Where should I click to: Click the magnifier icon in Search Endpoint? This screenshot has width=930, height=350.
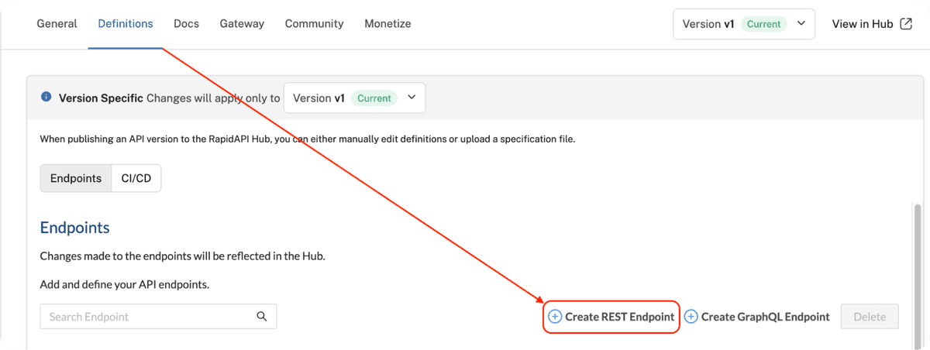point(262,317)
